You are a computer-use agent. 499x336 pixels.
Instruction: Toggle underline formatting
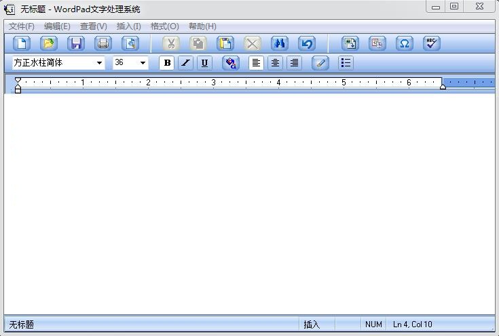coord(204,62)
